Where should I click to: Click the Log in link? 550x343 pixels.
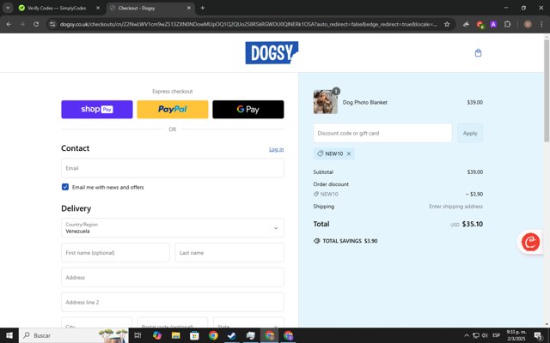277,149
